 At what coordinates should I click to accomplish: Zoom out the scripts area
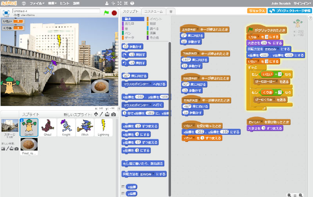click(x=289, y=195)
